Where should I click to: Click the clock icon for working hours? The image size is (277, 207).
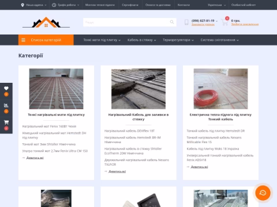(x=54, y=5)
